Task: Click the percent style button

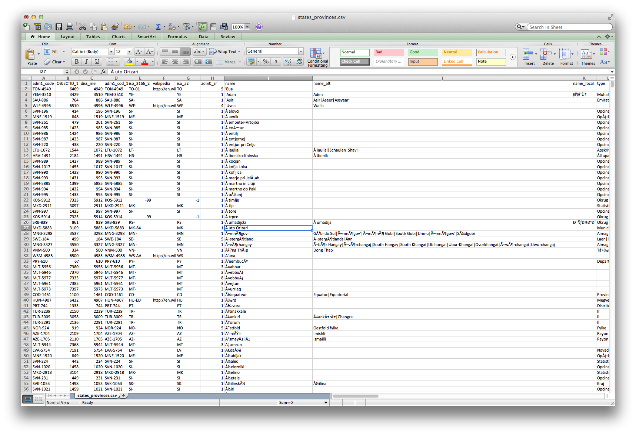Action: (266, 62)
